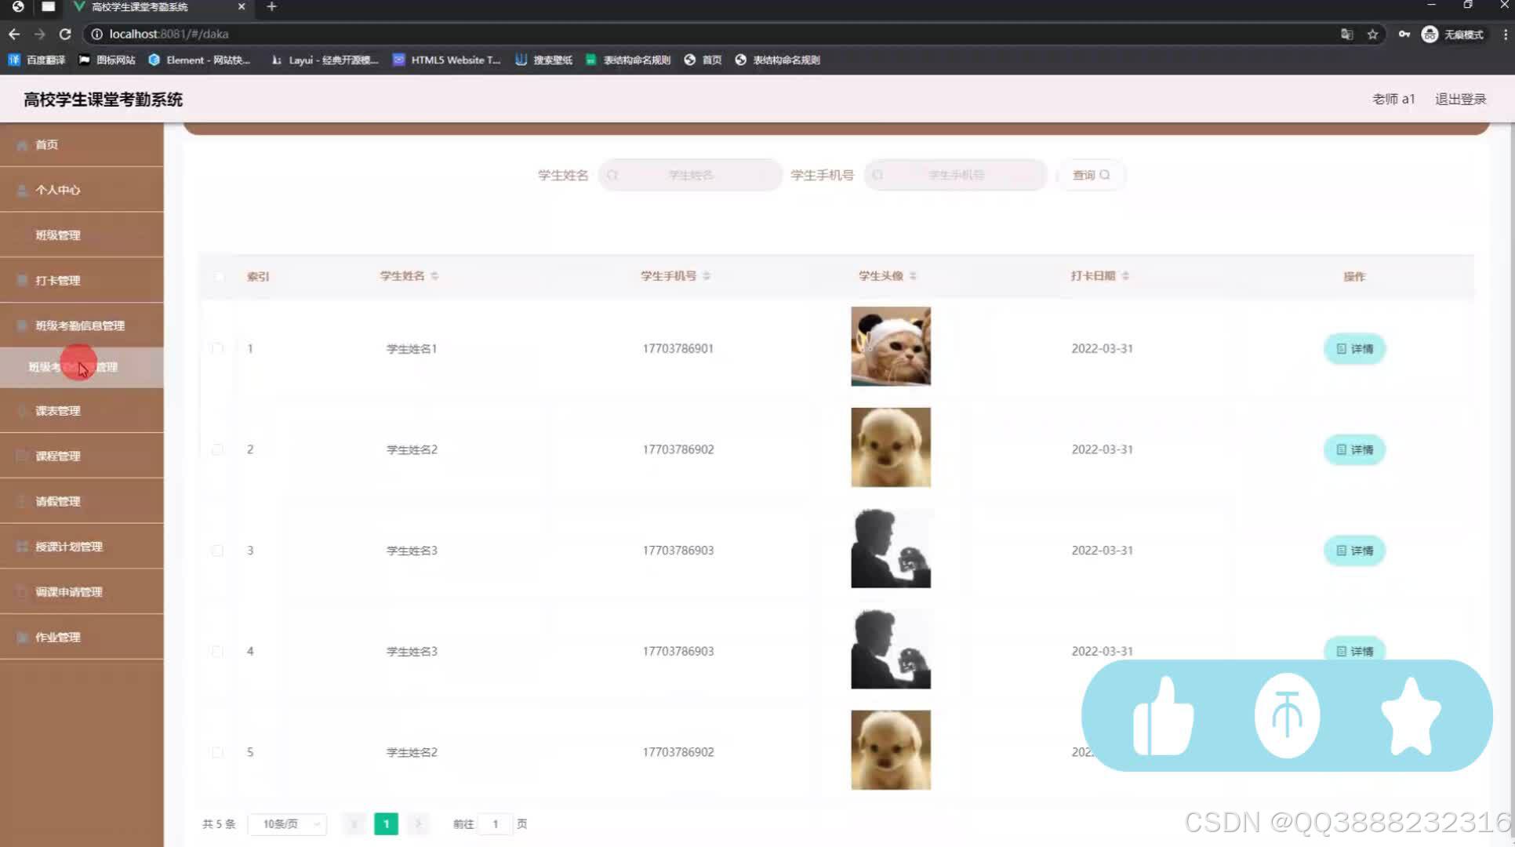Image resolution: width=1515 pixels, height=847 pixels.
Task: Check the row checkbox for 学生姓名1
Action: [218, 348]
